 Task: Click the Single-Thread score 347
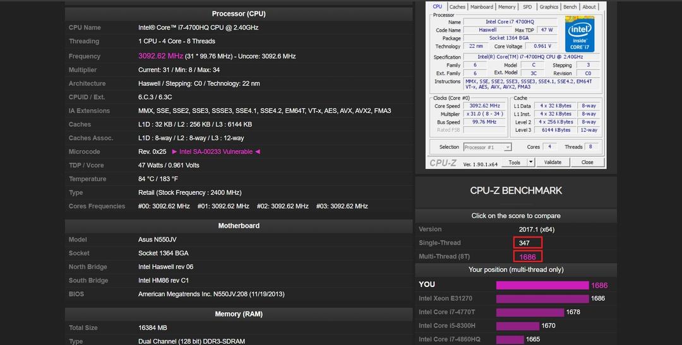click(527, 243)
